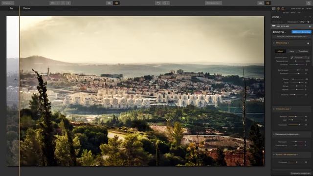Adjust the Clarity slider
The image size is (313, 176).
click(x=296, y=94)
